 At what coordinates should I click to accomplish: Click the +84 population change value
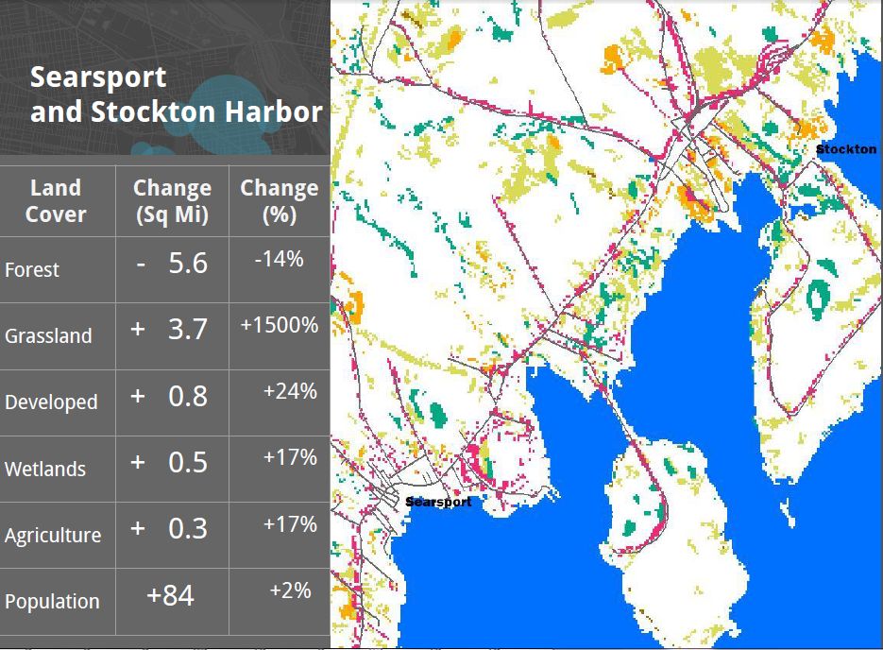coord(171,595)
